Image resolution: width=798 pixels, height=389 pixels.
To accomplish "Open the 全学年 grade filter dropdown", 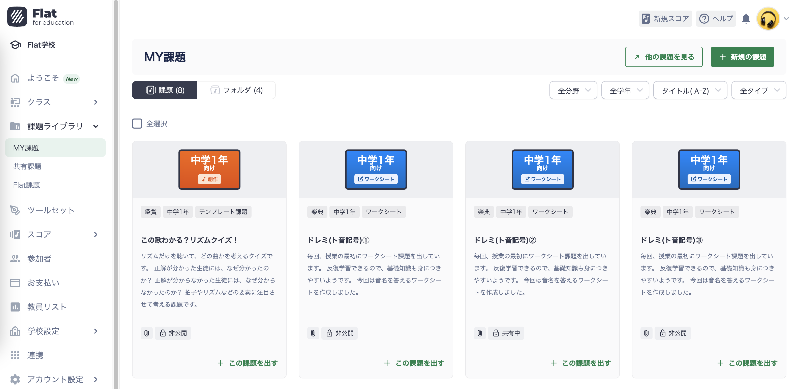I will point(625,90).
